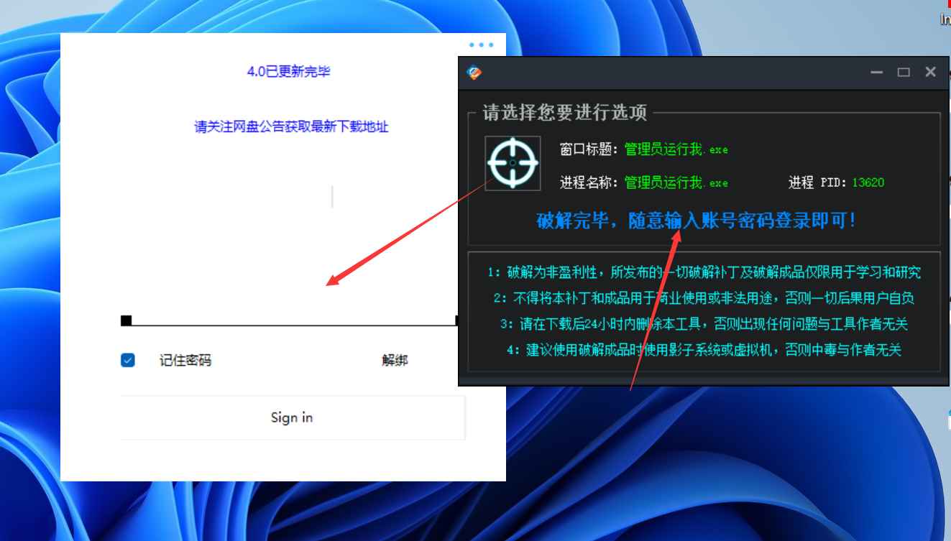The width and height of the screenshot is (951, 541).
Task: Click the left black slider handle
Action: (125, 319)
